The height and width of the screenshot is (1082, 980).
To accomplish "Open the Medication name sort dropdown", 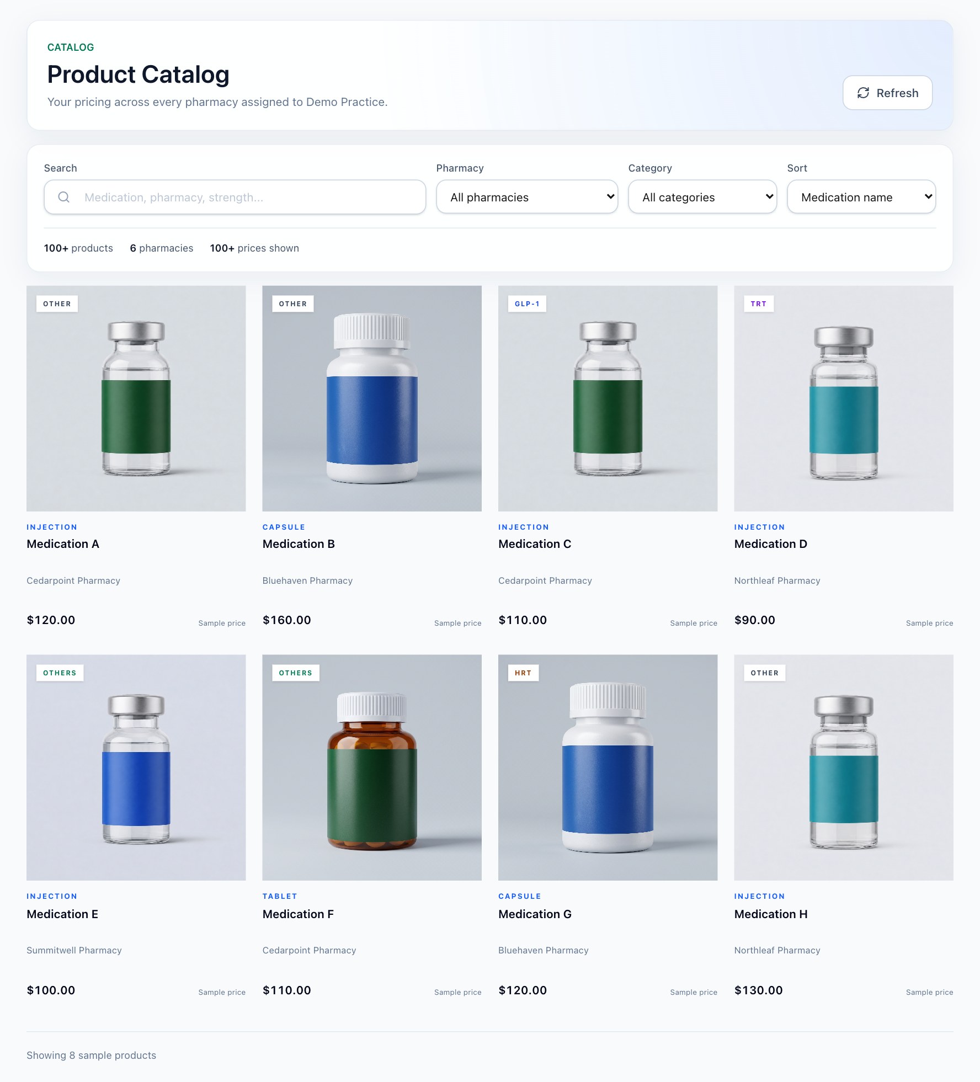I will coord(861,197).
